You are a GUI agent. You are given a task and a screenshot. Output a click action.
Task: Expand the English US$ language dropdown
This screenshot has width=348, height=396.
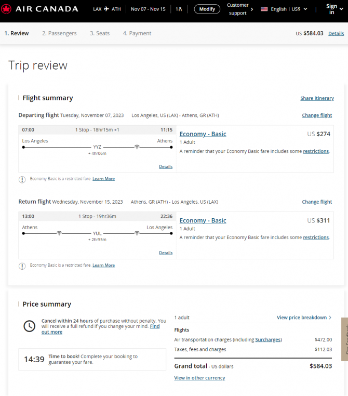(284, 9)
